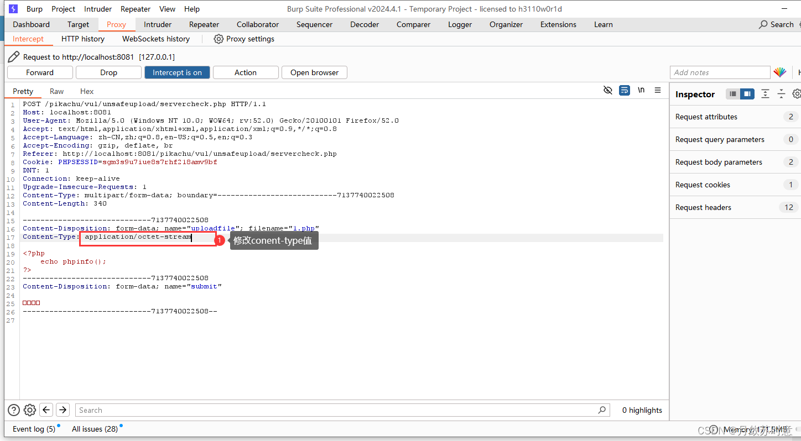Click the top-right Search magnifier icon
The height and width of the screenshot is (441, 801).
click(x=764, y=24)
